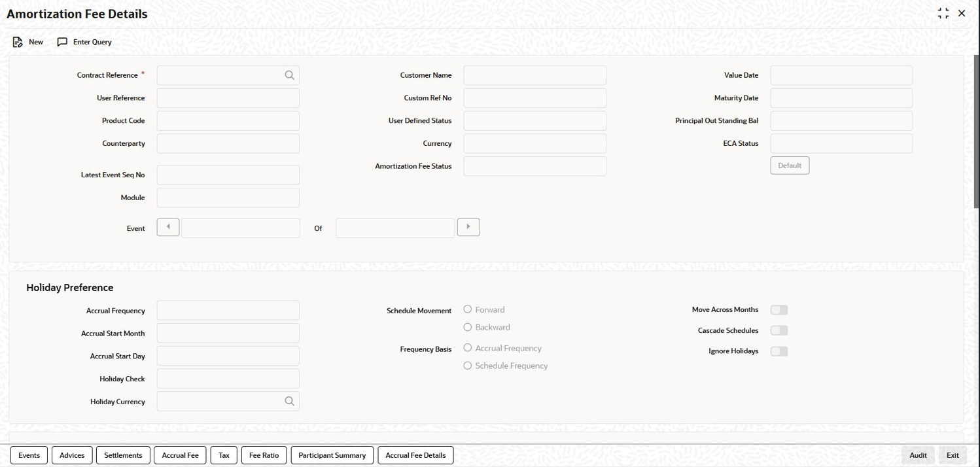The image size is (980, 467).
Task: Click the Principal Out Standing Bal field
Action: 841,120
